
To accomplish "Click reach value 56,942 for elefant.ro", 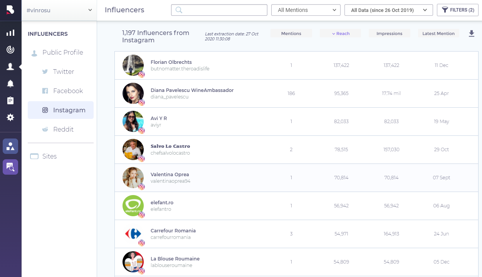I will click(x=341, y=205).
